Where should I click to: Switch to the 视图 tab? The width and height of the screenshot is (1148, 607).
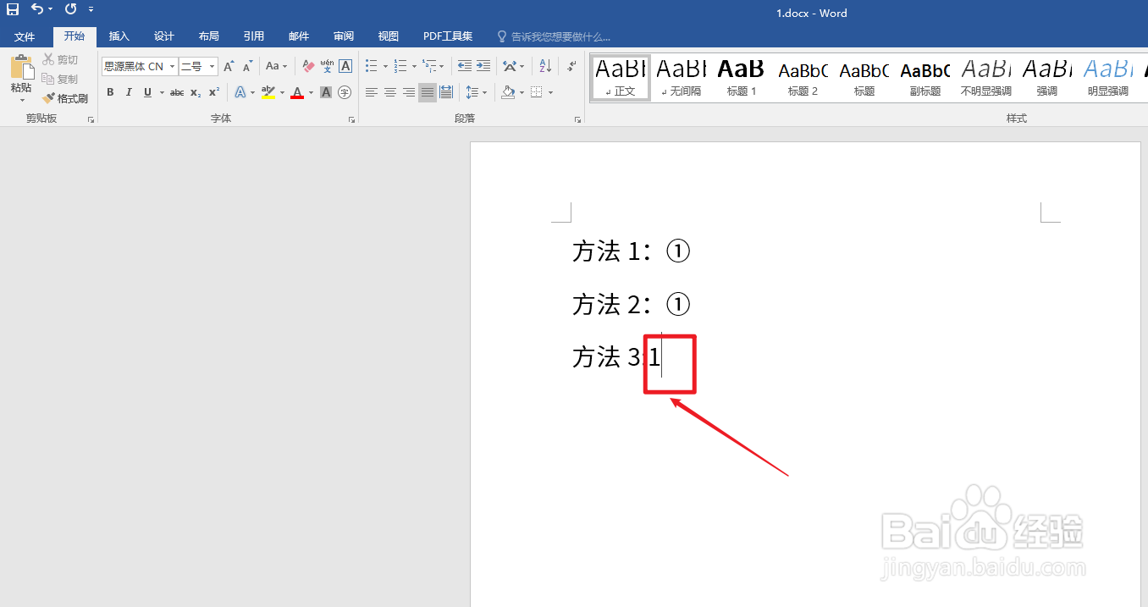[x=389, y=36]
